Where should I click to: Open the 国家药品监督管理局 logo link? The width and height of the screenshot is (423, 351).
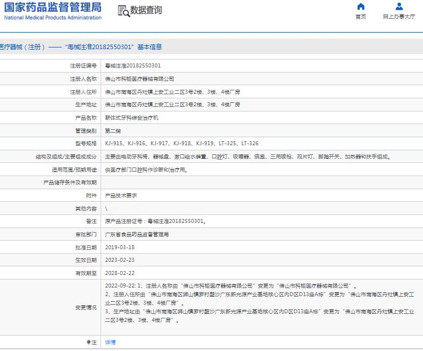click(x=53, y=11)
